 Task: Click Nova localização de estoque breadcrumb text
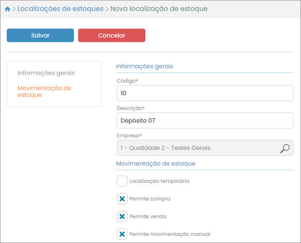(x=158, y=9)
